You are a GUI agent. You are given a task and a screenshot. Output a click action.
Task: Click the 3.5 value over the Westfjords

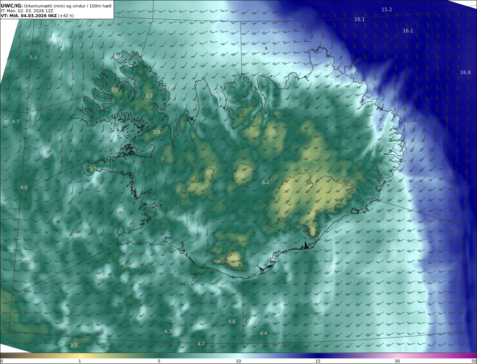(114, 90)
